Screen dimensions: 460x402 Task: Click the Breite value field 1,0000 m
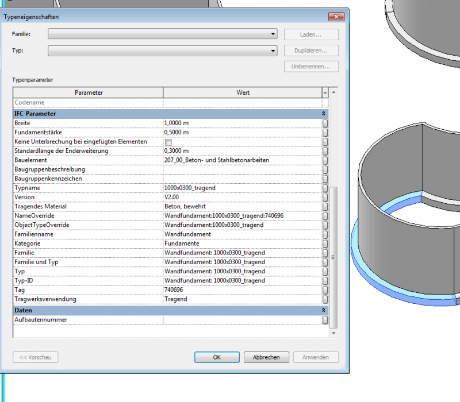[x=241, y=123]
